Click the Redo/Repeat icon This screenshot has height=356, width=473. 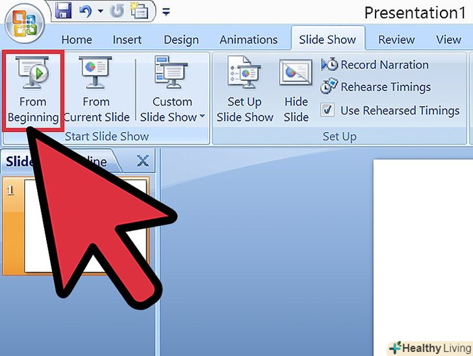[117, 11]
